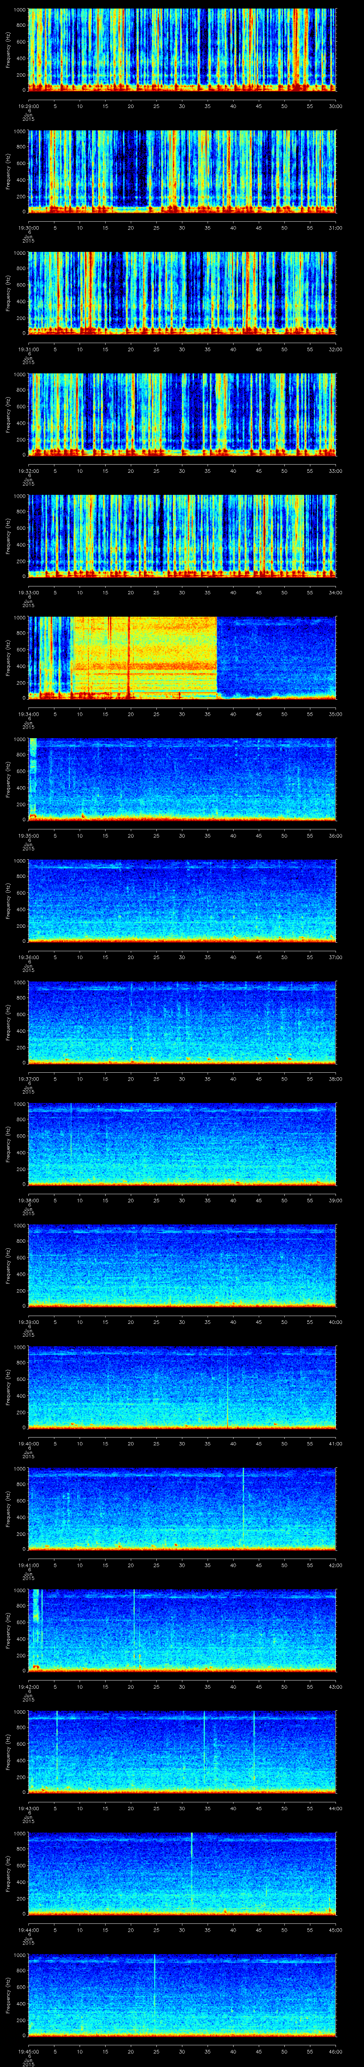Screen dimensions: 364x2067
Task: Click the spectrogram panel starting at 19:43:00
Action: (x=182, y=1752)
